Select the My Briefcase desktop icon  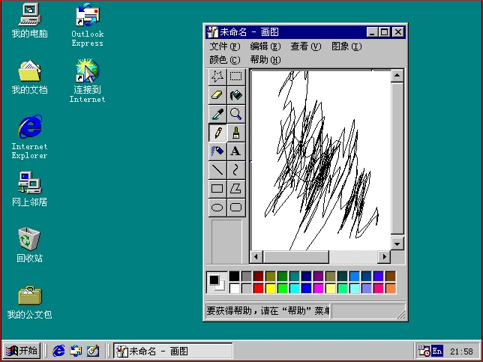coord(29,302)
